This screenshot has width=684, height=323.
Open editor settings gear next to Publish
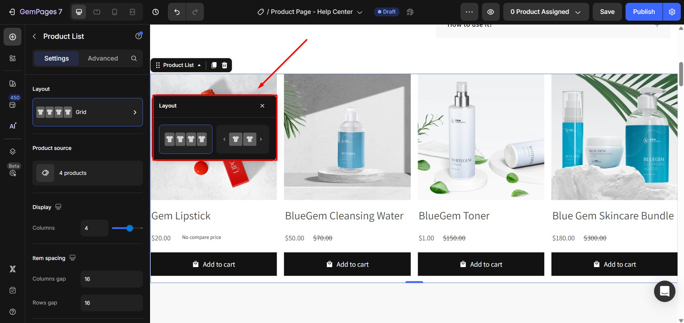(672, 12)
